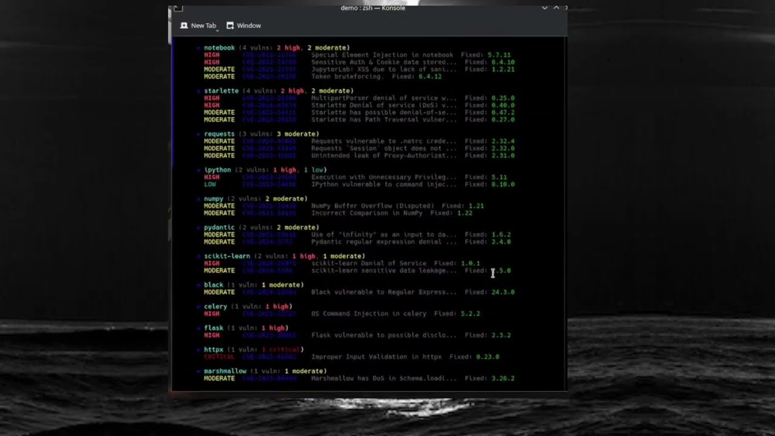Click fixed version 2.3.2
This screenshot has height=436, width=775.
501,335
